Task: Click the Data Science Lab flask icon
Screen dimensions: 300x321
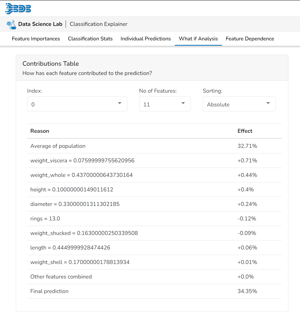Action: (x=11, y=24)
